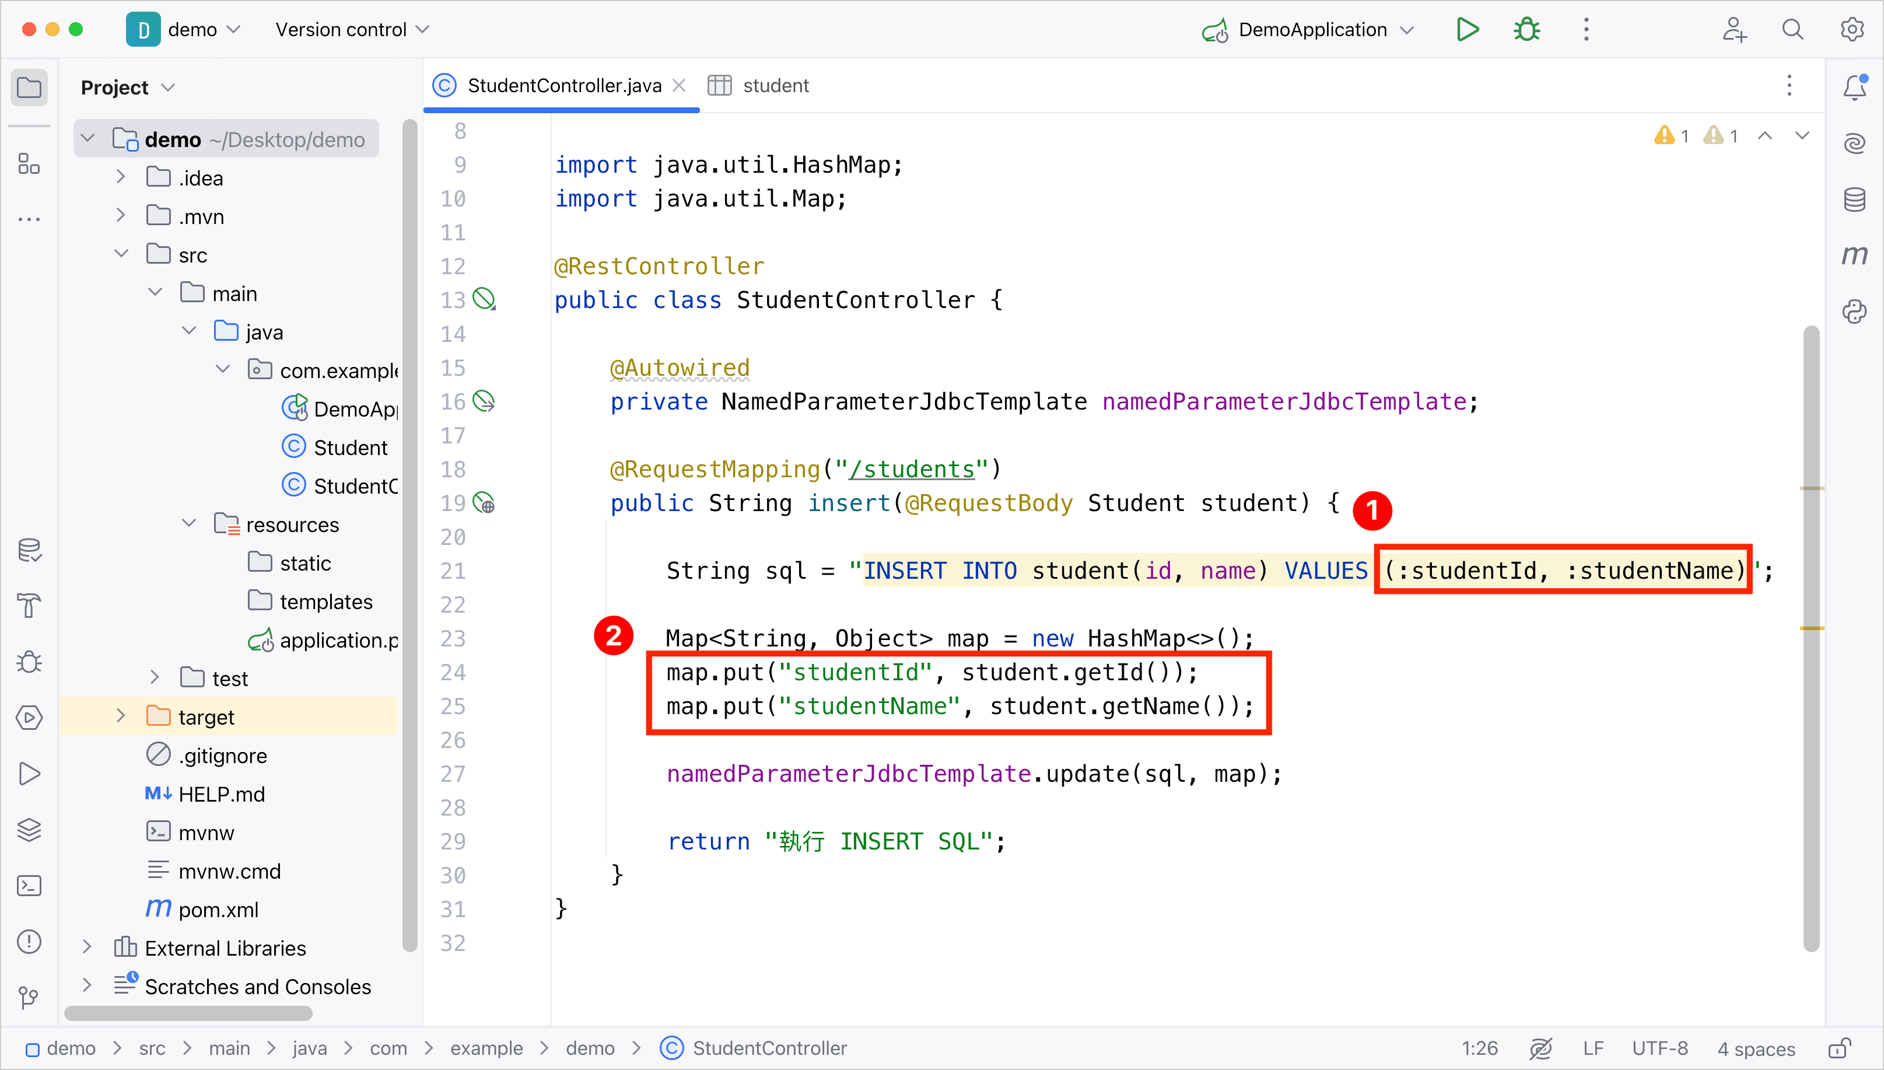The height and width of the screenshot is (1070, 1884).
Task: Open the AI Assistant spiral icon
Action: point(1855,144)
